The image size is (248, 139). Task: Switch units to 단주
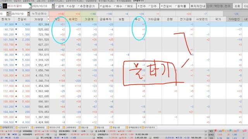tap(153, 6)
